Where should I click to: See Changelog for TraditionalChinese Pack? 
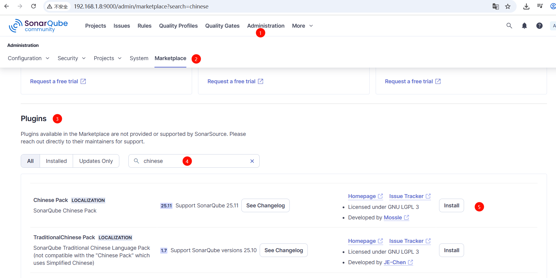click(x=283, y=250)
